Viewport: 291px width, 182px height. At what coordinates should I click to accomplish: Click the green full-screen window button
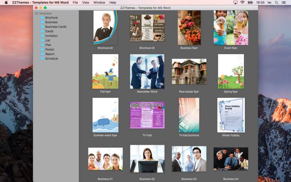[x=45, y=8]
